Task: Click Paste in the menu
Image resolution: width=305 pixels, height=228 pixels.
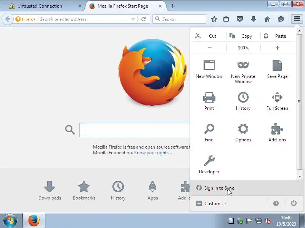Action: (278, 36)
